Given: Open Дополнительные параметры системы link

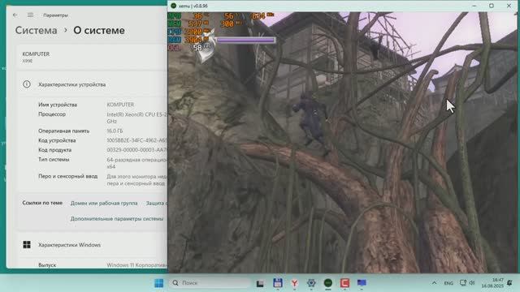Looking at the screenshot, I should (117, 219).
